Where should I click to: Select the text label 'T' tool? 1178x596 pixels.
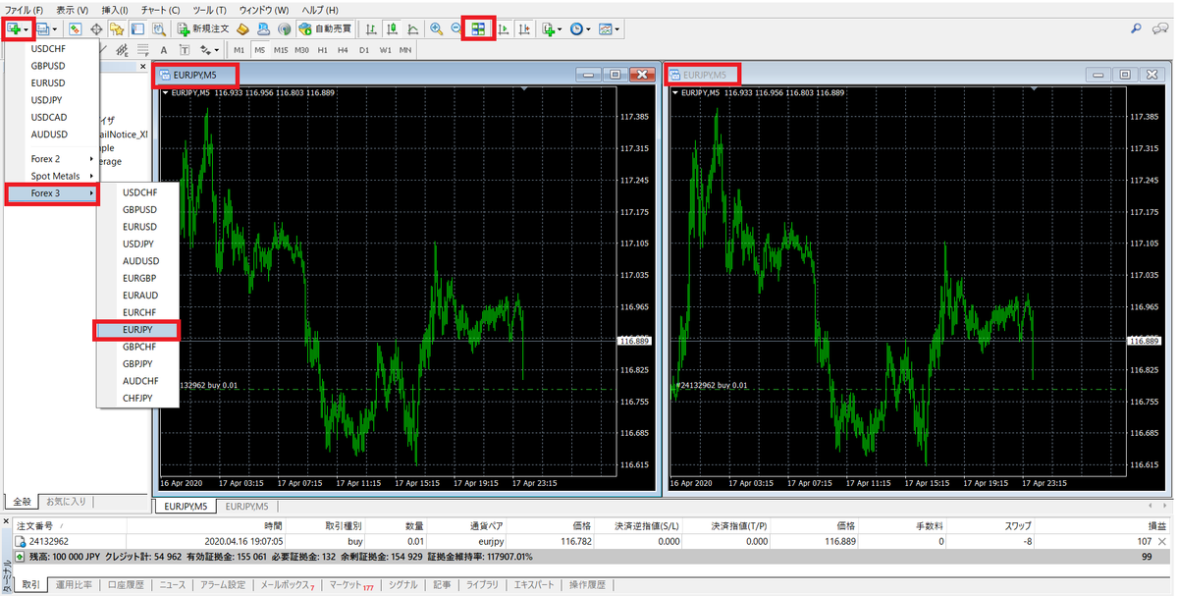point(186,50)
